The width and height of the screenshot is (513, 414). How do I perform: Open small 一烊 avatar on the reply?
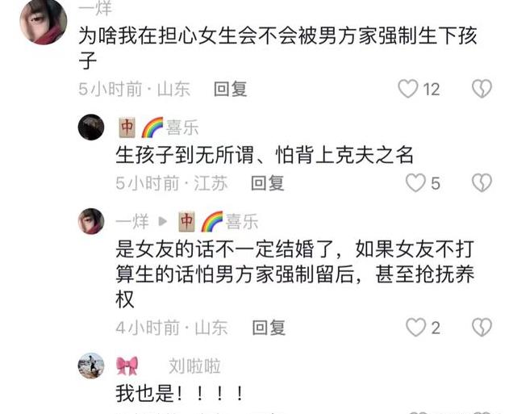(x=91, y=221)
